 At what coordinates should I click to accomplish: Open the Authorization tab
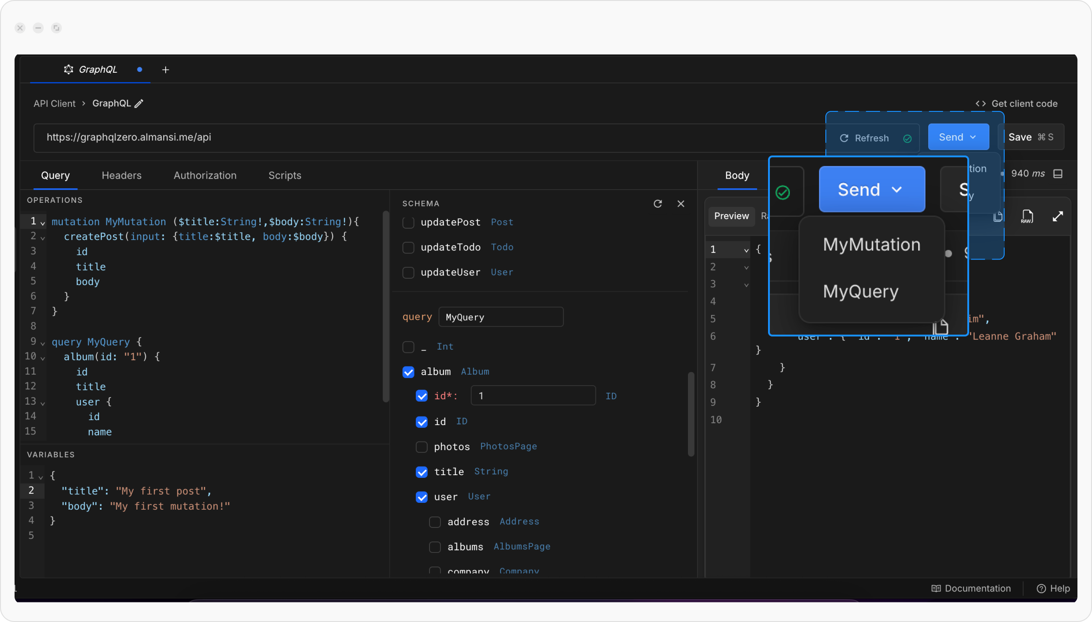pos(205,176)
